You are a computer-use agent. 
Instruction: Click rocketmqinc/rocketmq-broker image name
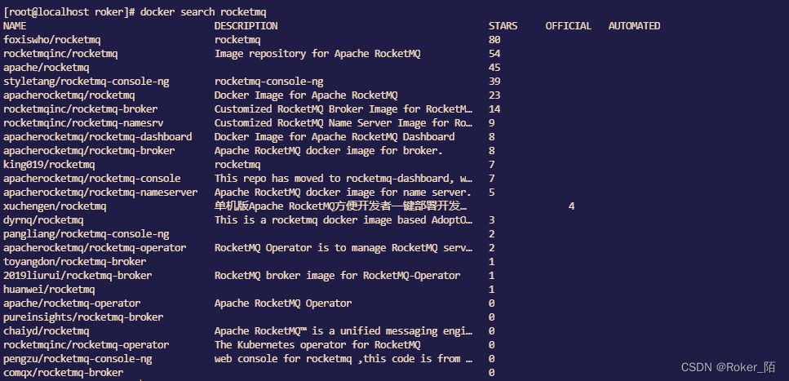pos(81,109)
